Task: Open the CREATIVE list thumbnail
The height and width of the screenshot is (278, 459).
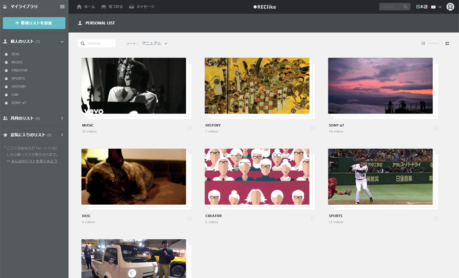Action: point(257,177)
